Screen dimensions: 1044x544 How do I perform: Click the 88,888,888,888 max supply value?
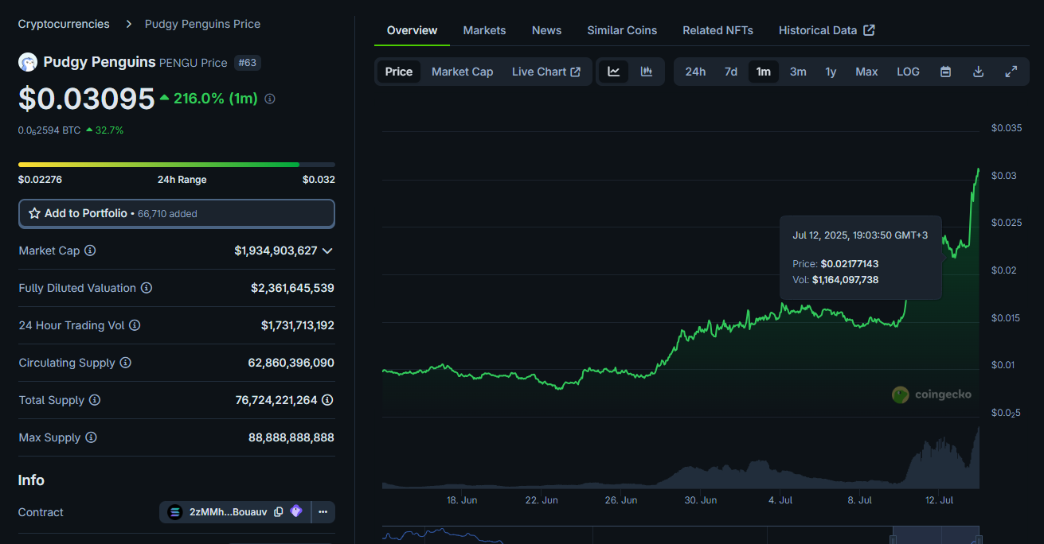click(291, 437)
